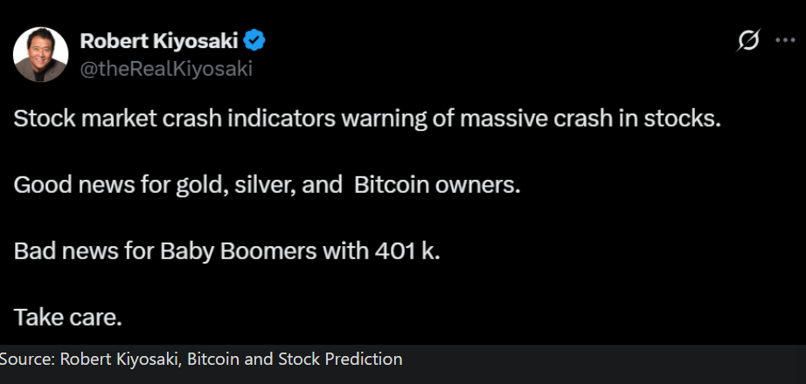Click 'Robert Kiyosaki' in the source caption
Image resolution: width=806 pixels, height=384 pixels.
[121, 360]
